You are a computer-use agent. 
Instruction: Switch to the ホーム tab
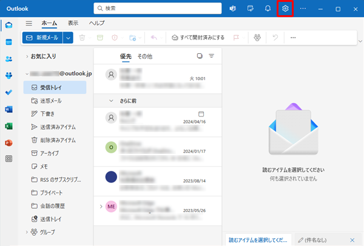(x=49, y=23)
